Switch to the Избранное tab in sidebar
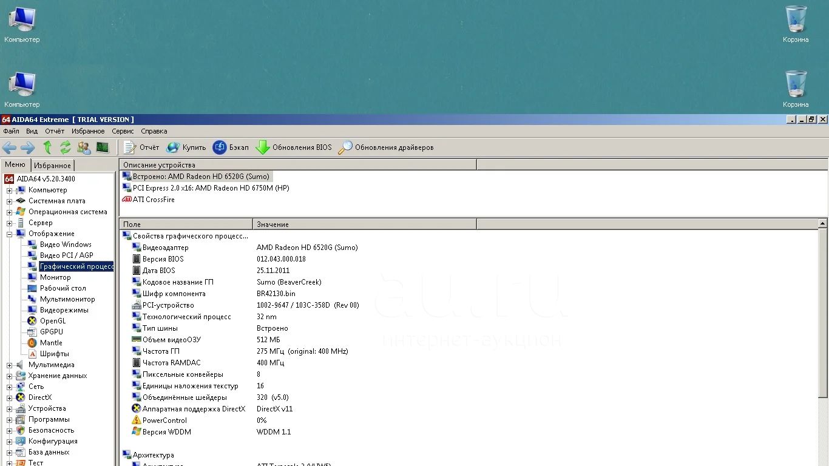The image size is (829, 466). point(52,166)
